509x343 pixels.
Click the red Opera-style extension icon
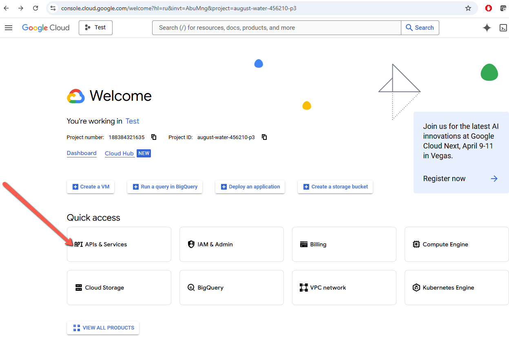[x=488, y=8]
